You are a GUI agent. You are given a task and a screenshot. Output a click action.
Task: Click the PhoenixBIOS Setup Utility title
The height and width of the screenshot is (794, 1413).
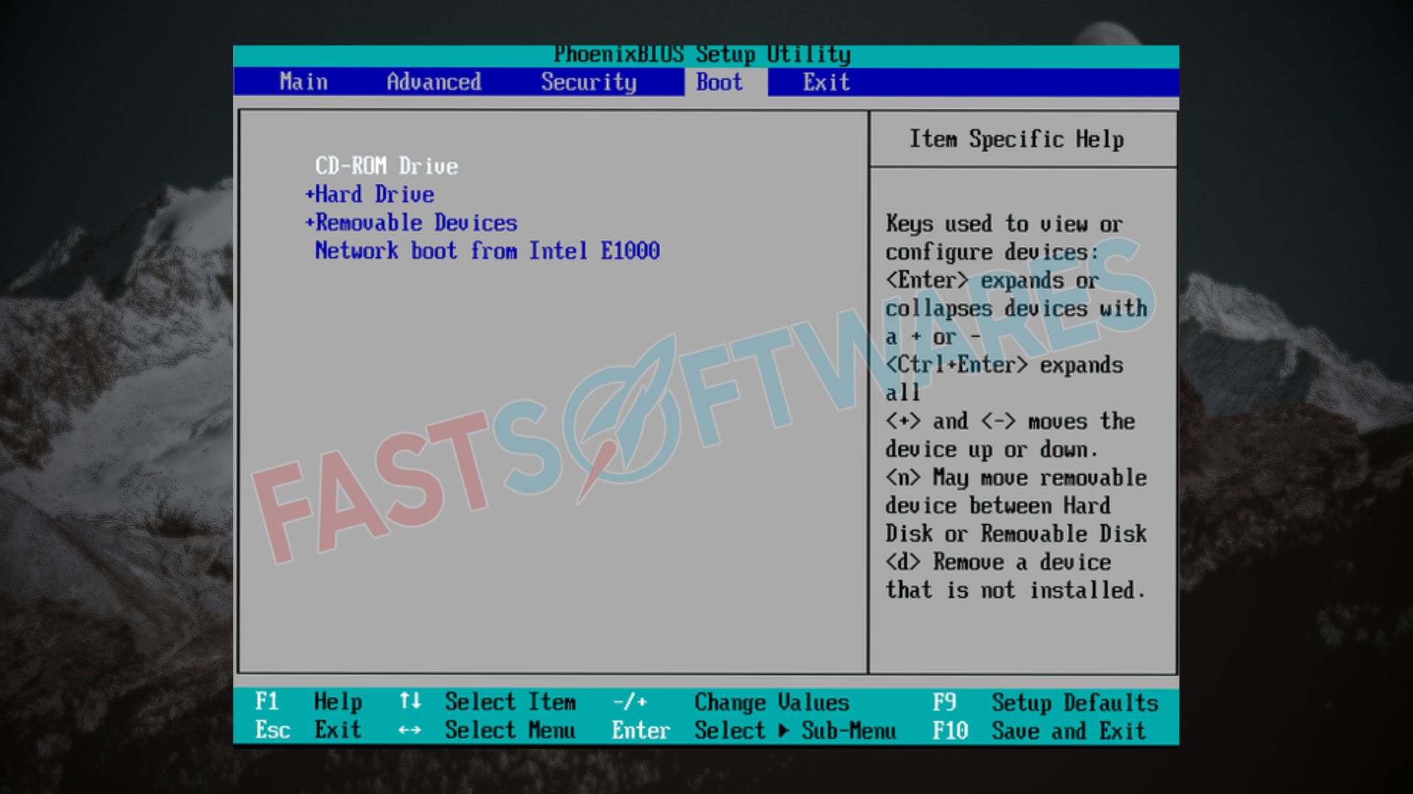pos(702,55)
